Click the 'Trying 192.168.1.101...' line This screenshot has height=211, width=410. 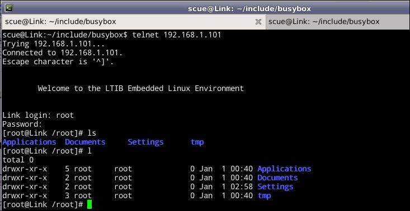[53, 44]
